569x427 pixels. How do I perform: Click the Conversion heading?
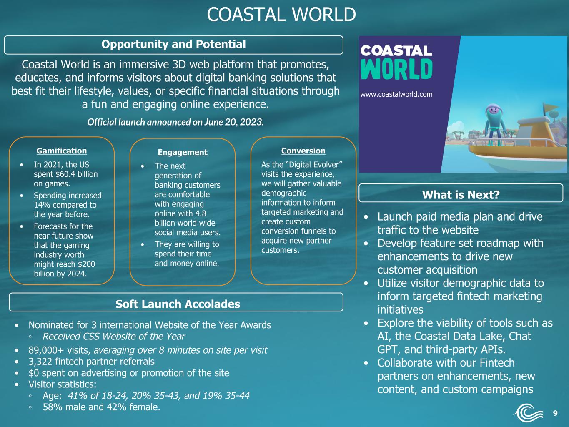(303, 151)
